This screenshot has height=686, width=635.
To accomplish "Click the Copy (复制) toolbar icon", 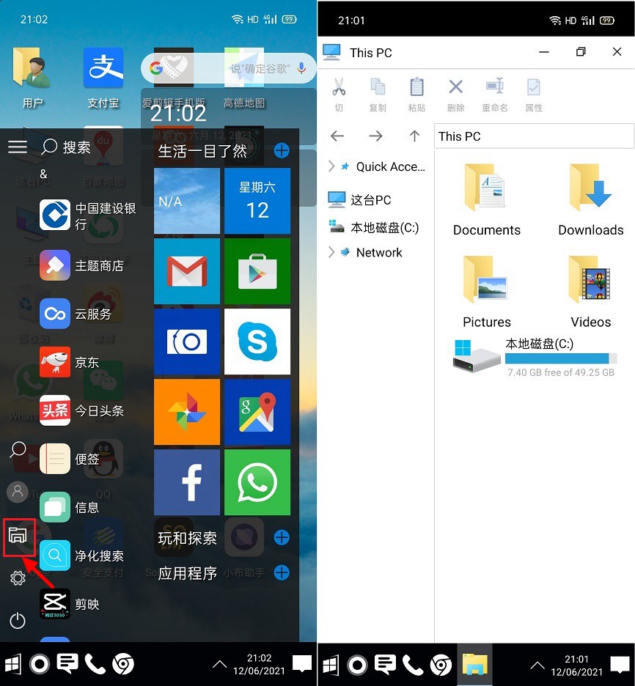I will (378, 95).
